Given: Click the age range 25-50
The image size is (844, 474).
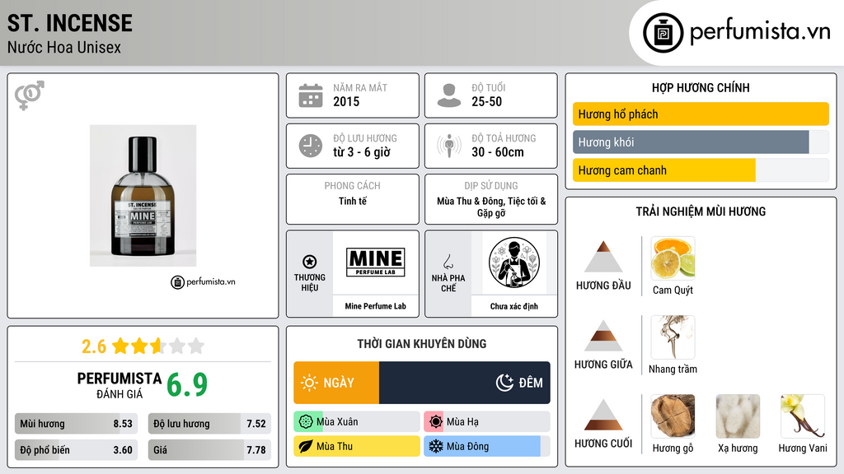Looking at the screenshot, I should point(486,101).
